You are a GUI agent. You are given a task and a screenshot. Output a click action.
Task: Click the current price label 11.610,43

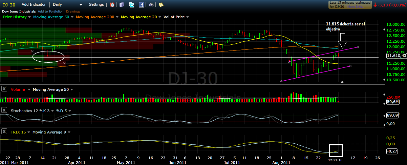pos(396,55)
